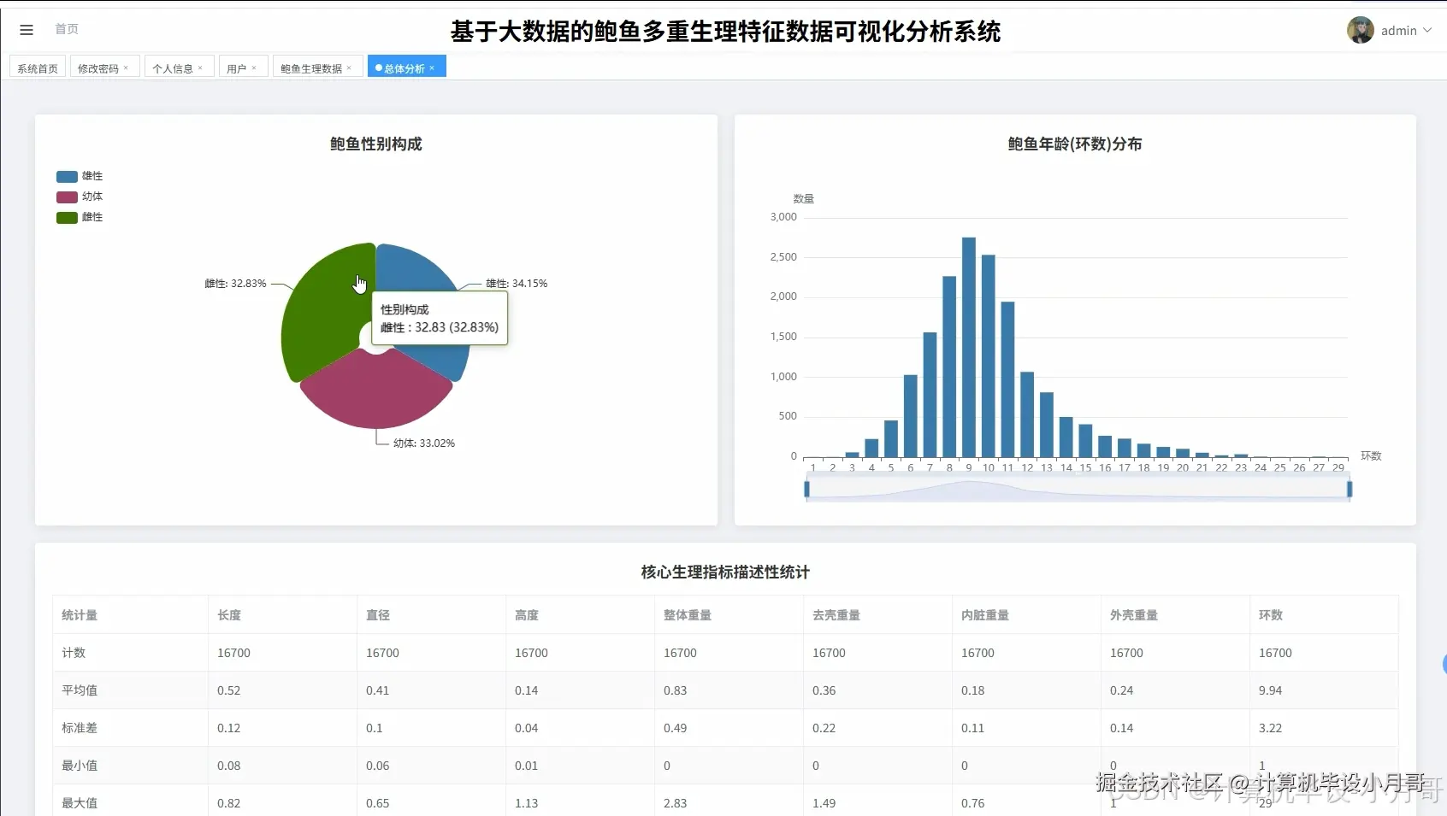Close the active 总体分析 tab

click(x=434, y=67)
